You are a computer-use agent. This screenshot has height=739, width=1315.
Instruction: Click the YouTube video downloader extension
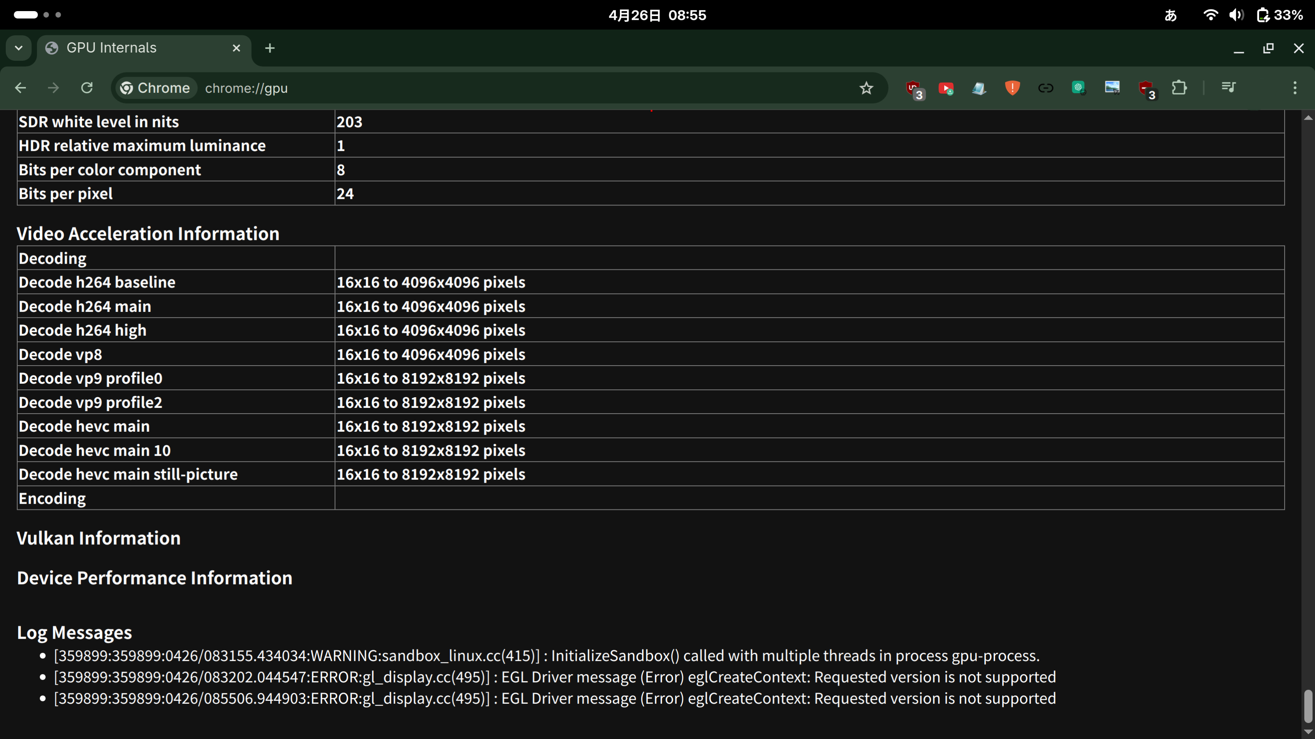coord(946,88)
